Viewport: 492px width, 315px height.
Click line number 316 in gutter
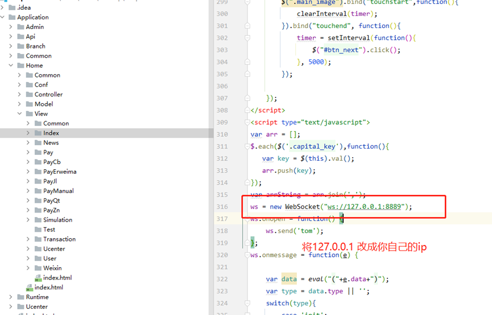click(222, 207)
